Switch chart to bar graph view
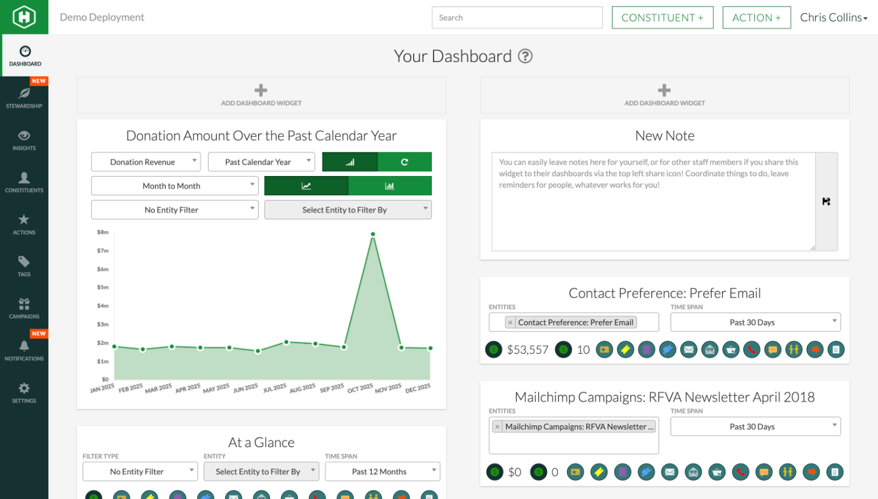 pyautogui.click(x=390, y=186)
